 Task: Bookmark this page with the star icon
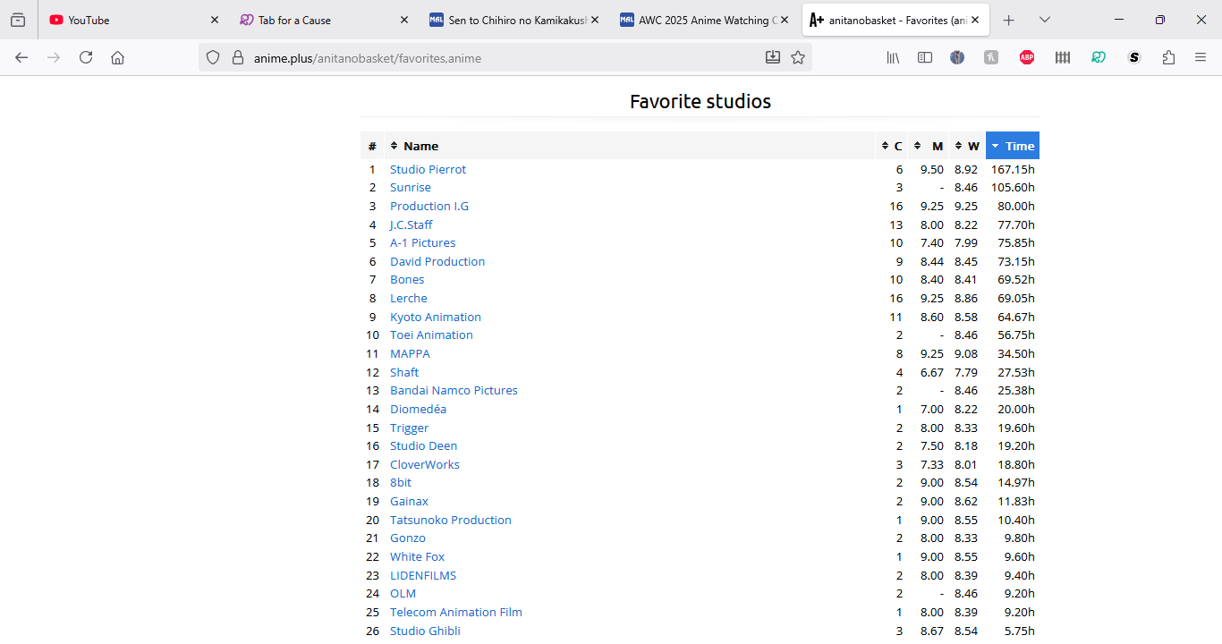[x=798, y=57]
